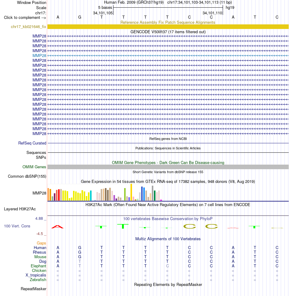Image resolution: width=289 pixels, height=296 pixels.
Task: Open 'Multiz Alignments of 100 Vertebrates' title
Action: coord(168,239)
